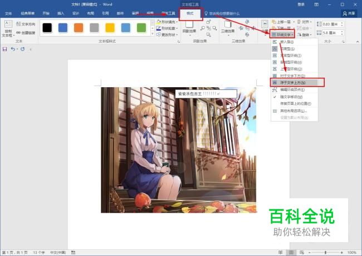
Task: Nudge shadow up icon
Action: click(209, 22)
